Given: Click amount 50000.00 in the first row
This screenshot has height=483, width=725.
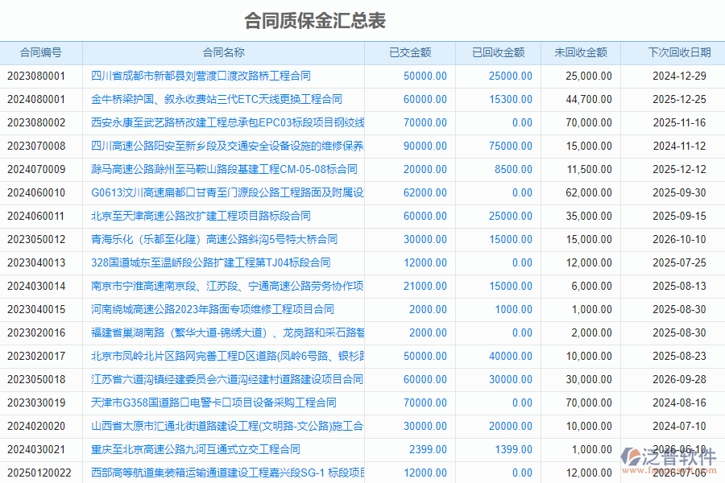Looking at the screenshot, I should (424, 76).
